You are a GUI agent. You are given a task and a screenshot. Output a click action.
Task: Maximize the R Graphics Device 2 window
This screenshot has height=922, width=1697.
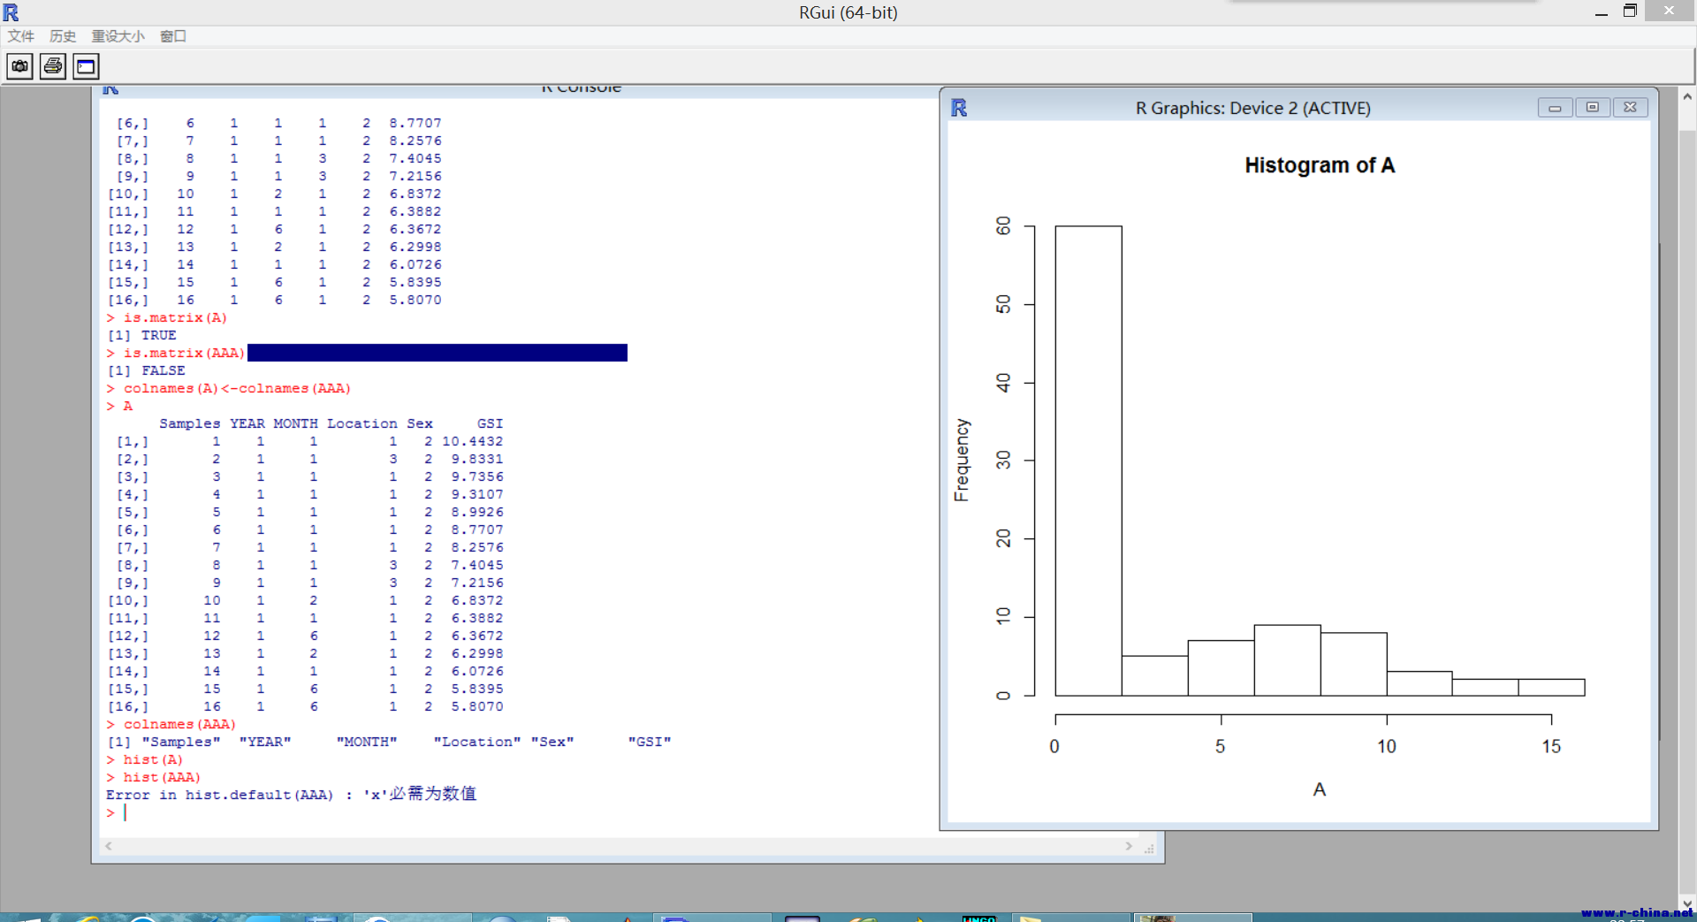click(1593, 108)
